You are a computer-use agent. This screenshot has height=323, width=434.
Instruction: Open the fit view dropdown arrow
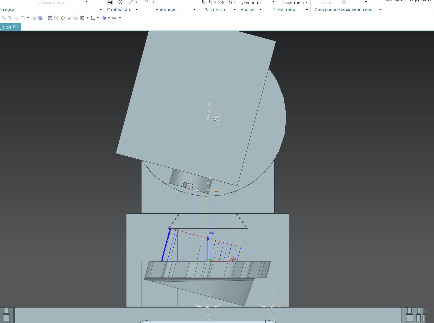pos(87,18)
